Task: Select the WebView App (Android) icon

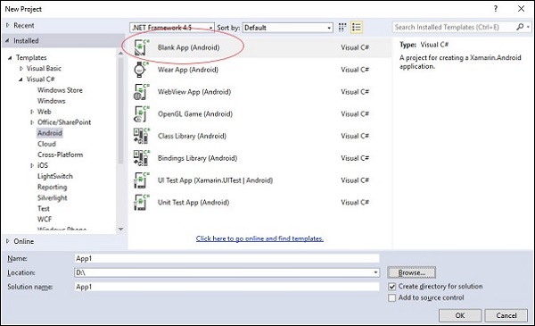Action: [141, 92]
